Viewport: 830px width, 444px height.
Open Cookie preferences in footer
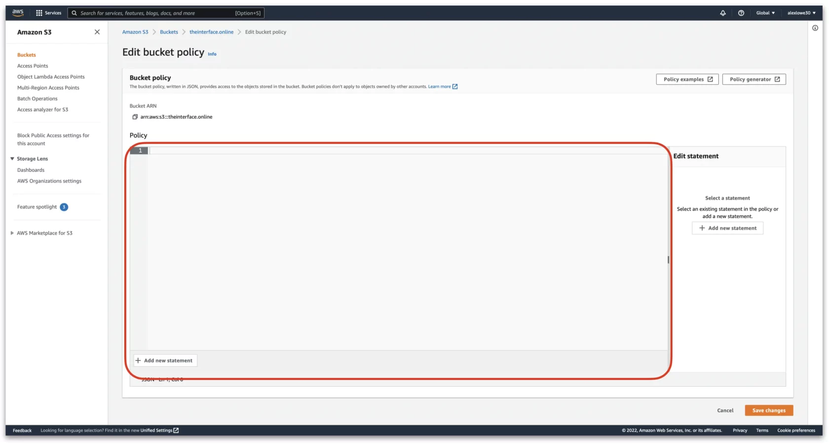tap(796, 431)
